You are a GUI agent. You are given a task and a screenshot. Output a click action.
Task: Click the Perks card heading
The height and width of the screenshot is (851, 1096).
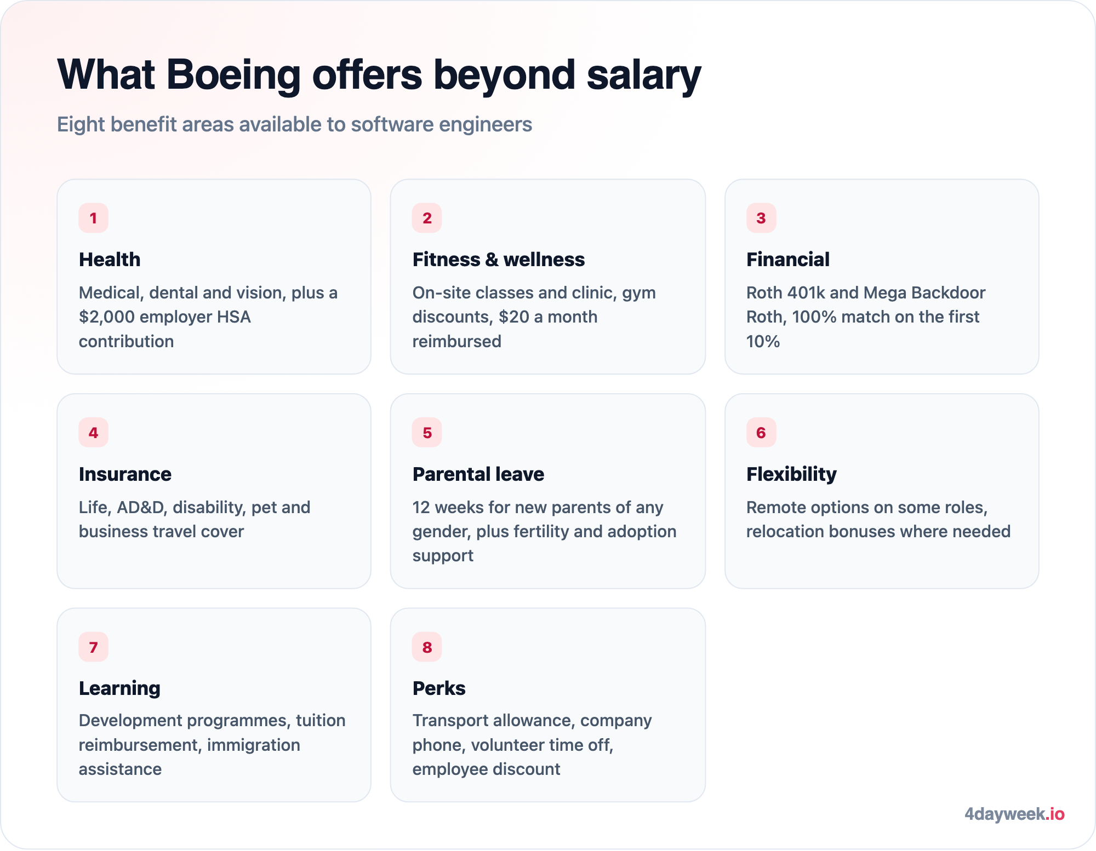pos(439,688)
